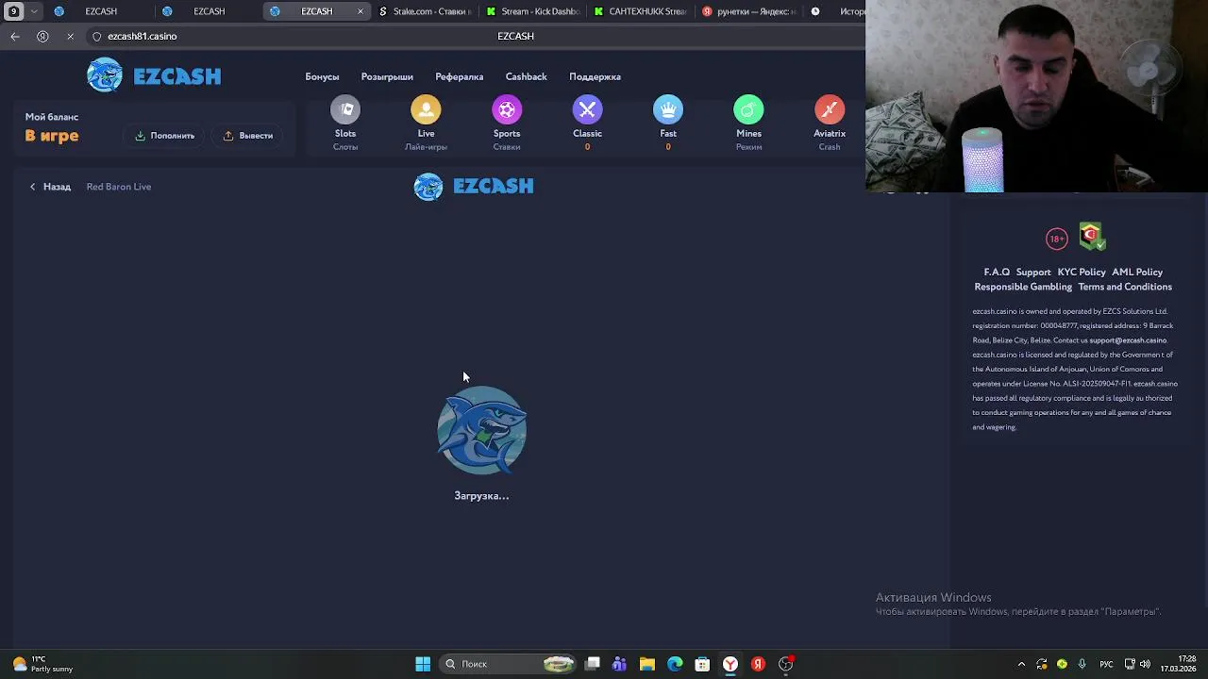Open the Поддержка menu
This screenshot has height=679, width=1208.
point(595,76)
